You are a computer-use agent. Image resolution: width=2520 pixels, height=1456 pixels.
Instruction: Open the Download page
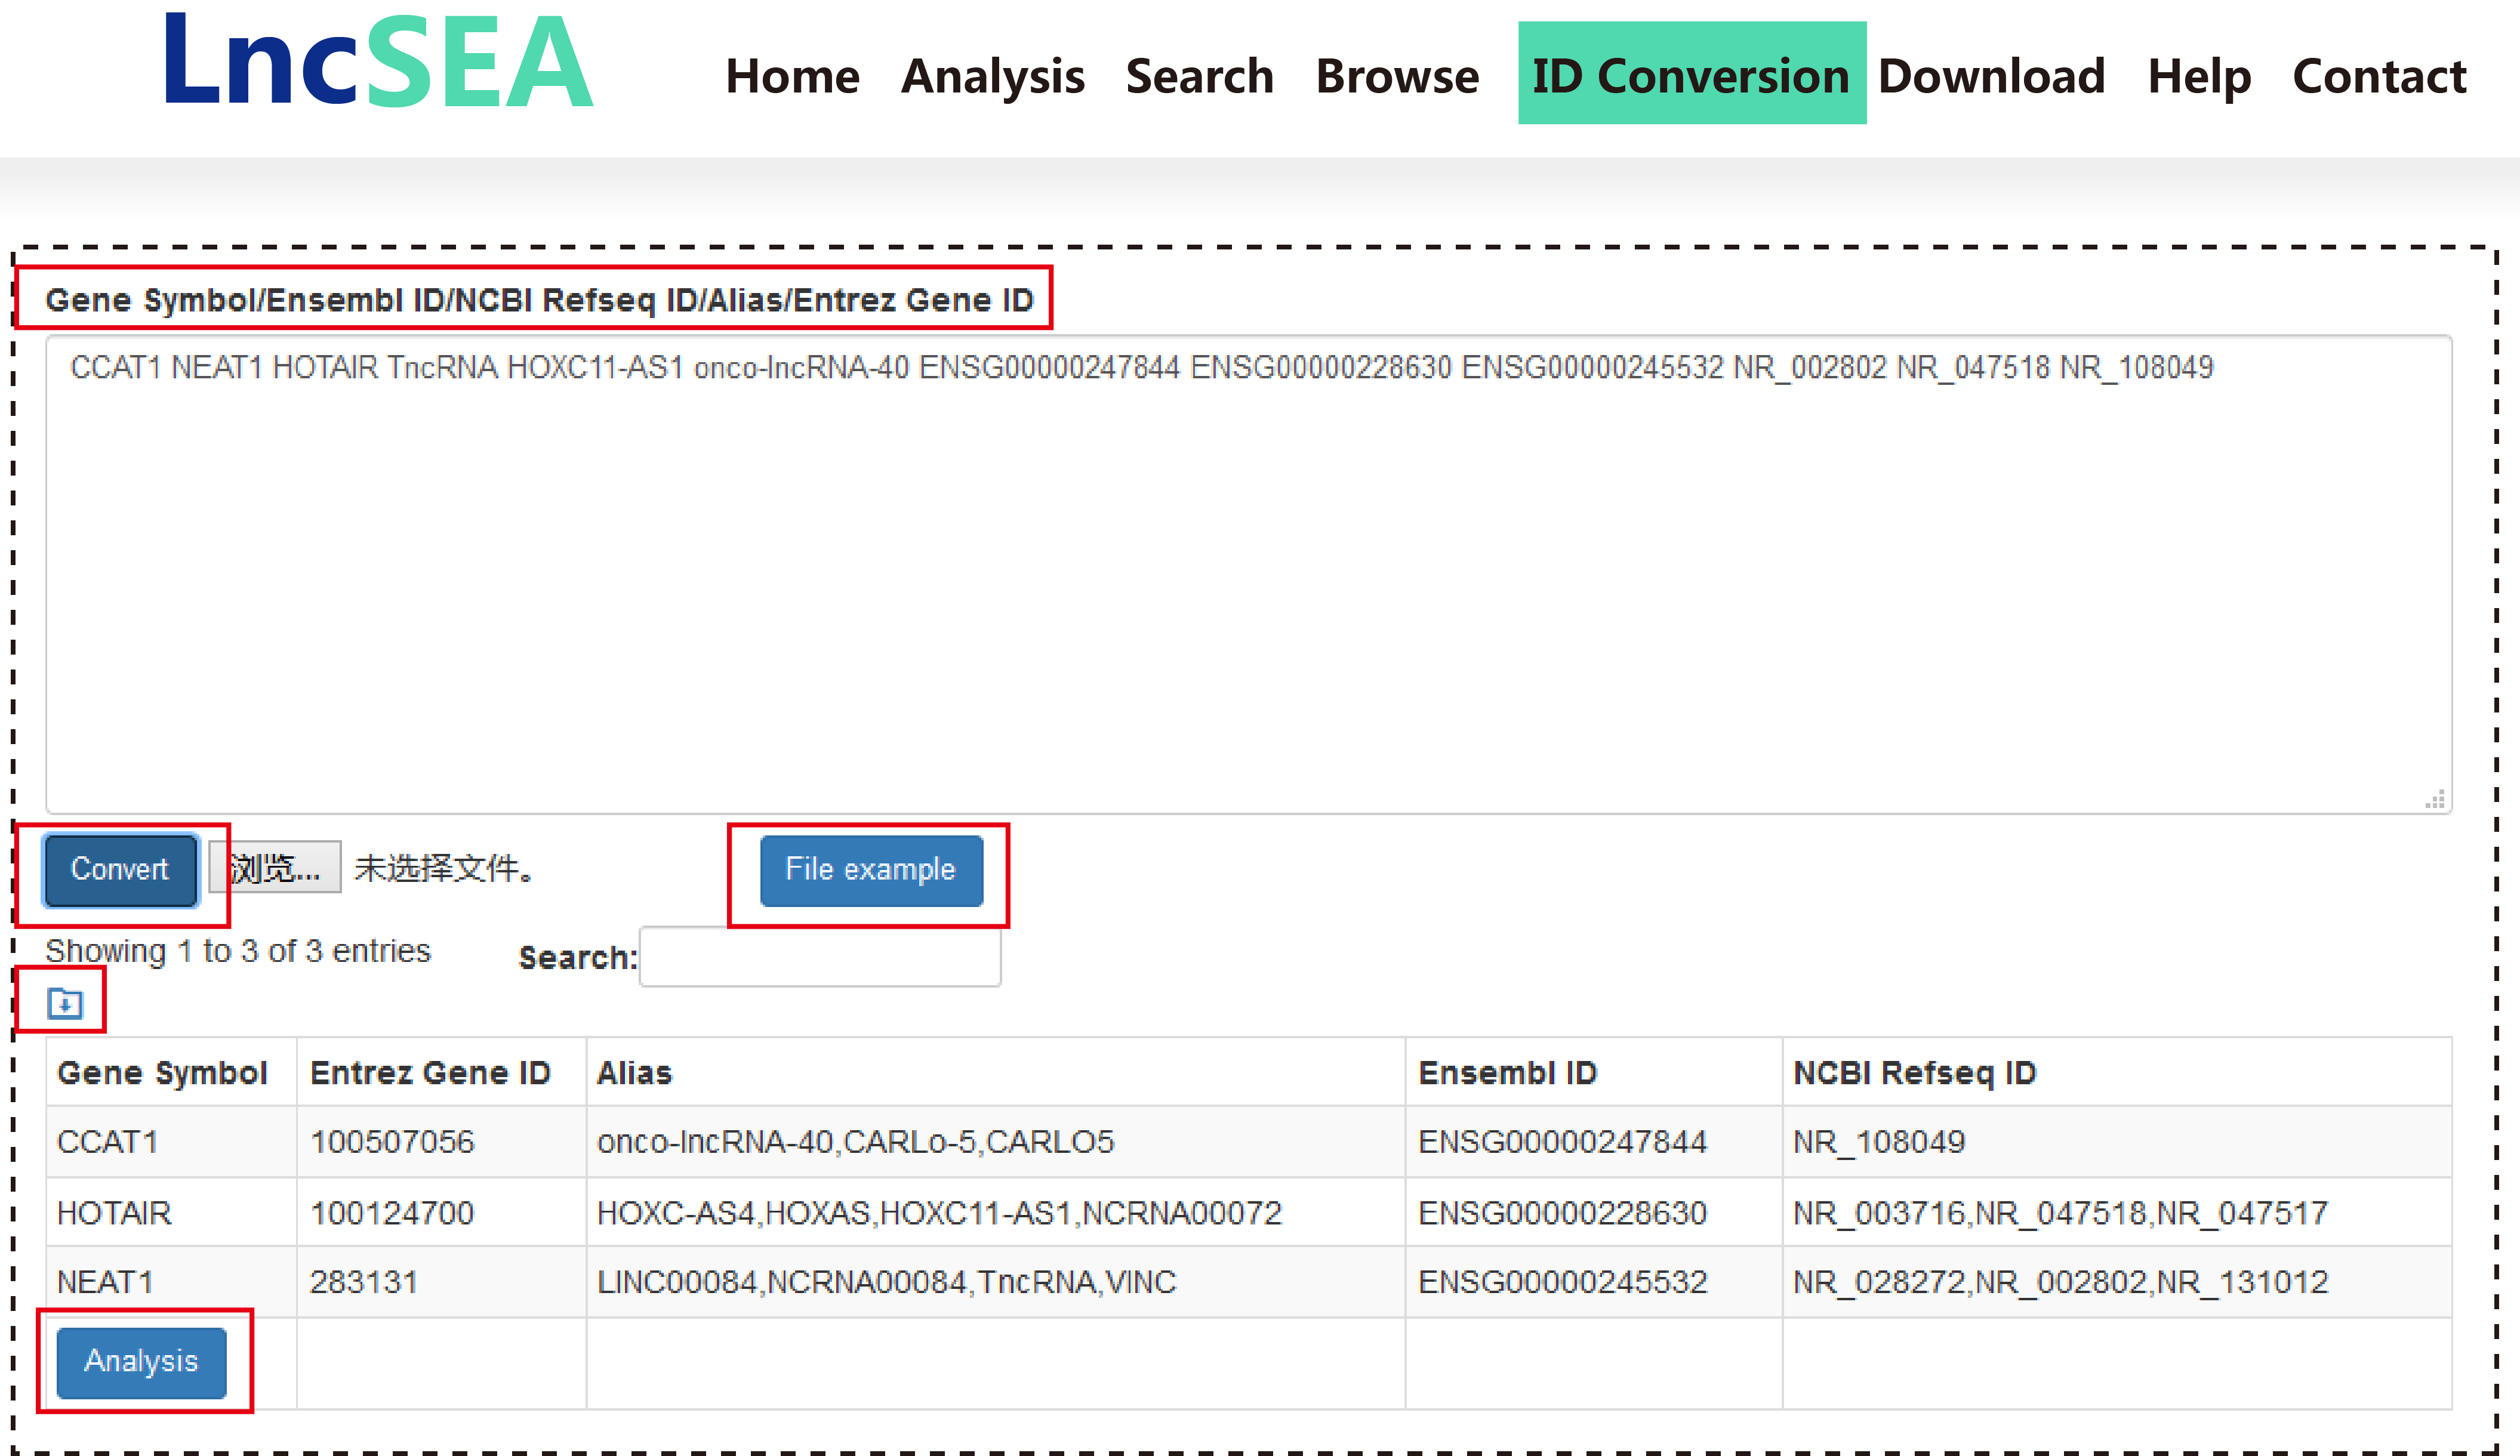point(1991,76)
